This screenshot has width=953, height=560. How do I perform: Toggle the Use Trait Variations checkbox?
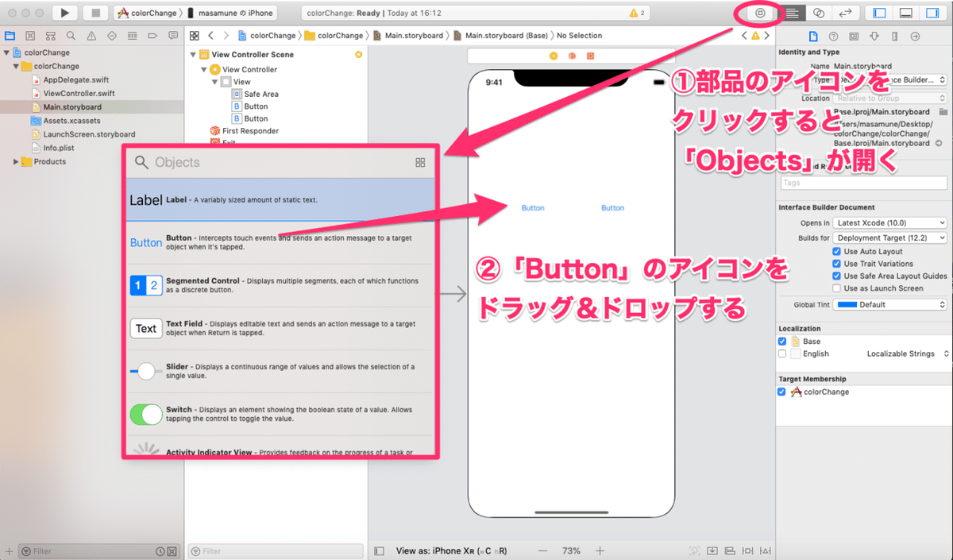[836, 264]
